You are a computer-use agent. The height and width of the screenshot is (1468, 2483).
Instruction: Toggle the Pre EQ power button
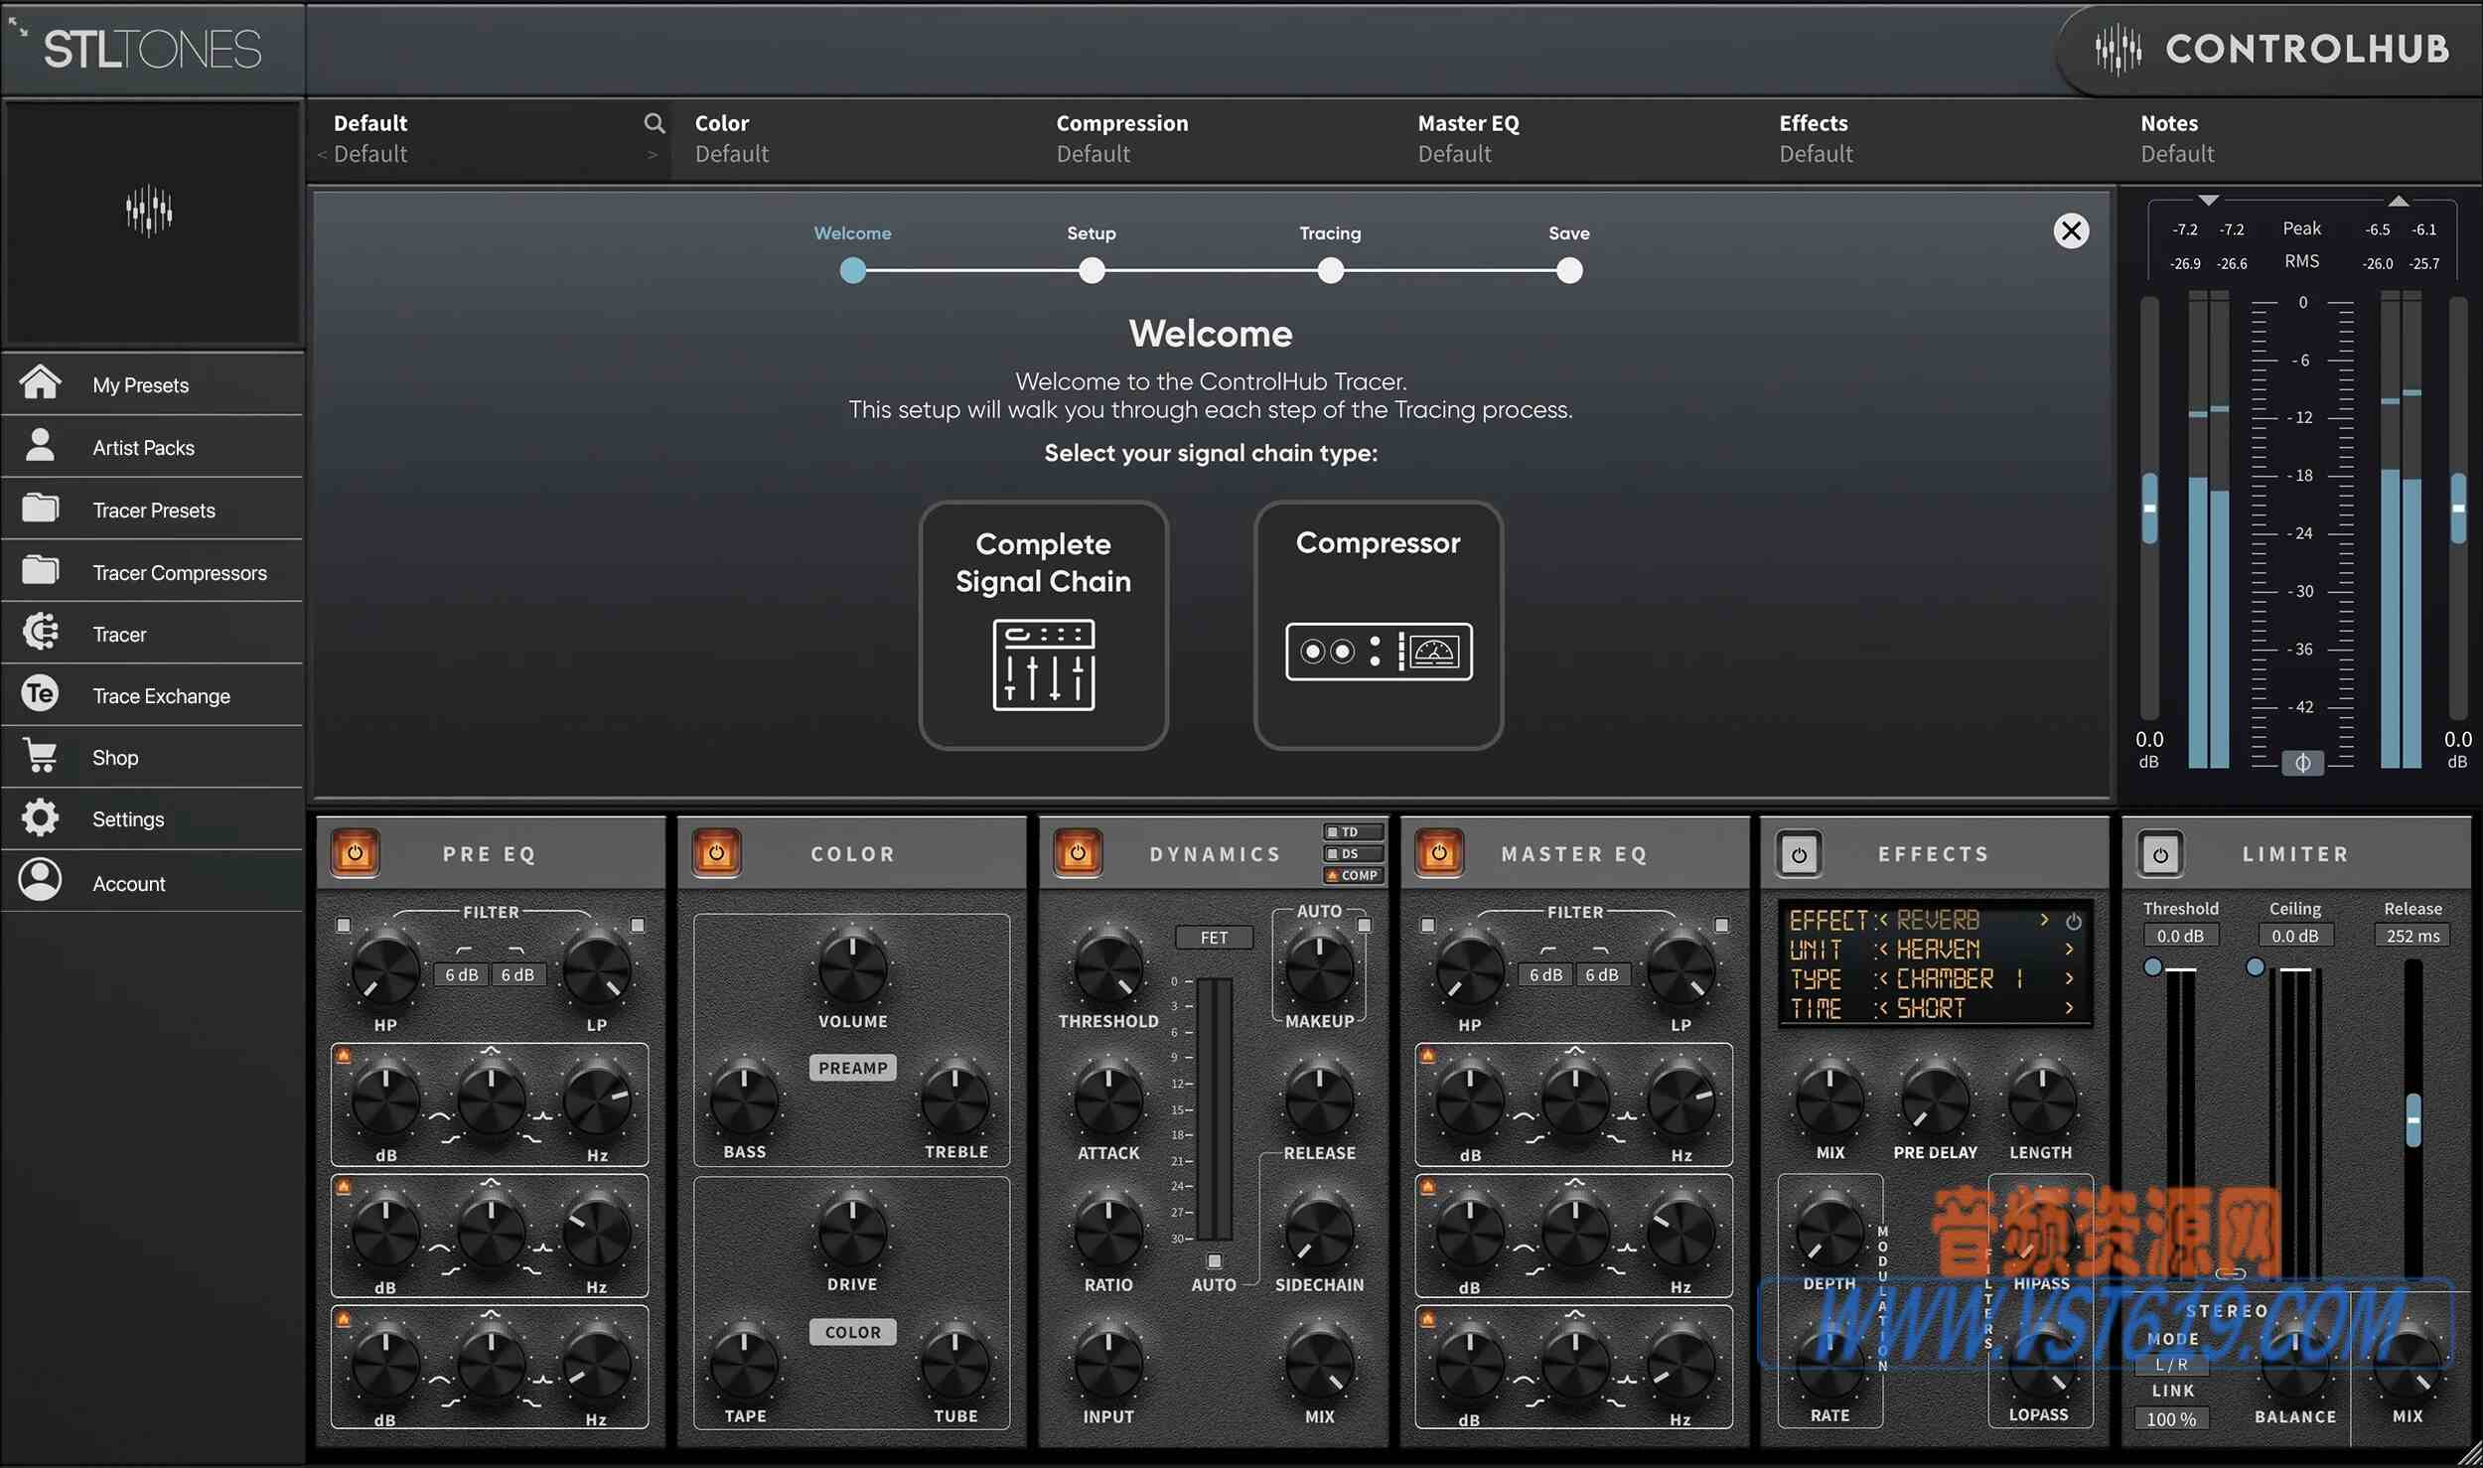tap(354, 852)
